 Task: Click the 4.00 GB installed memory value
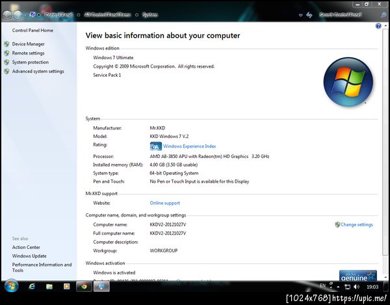click(x=174, y=165)
